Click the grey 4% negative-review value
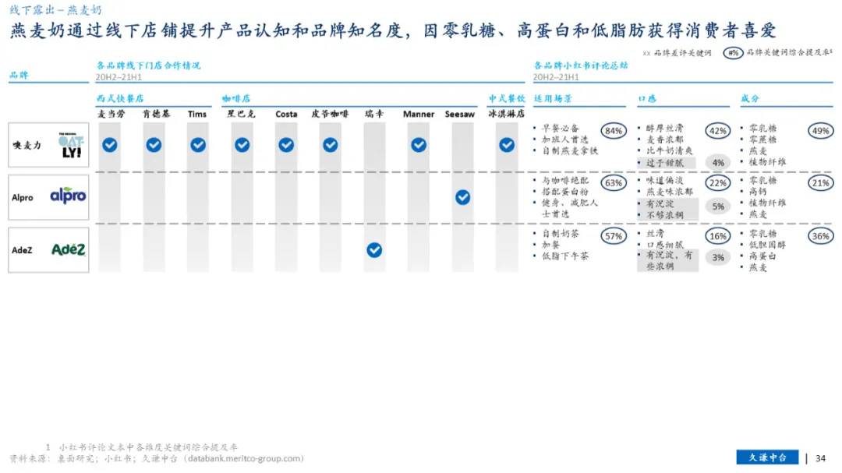The image size is (842, 473). (718, 162)
